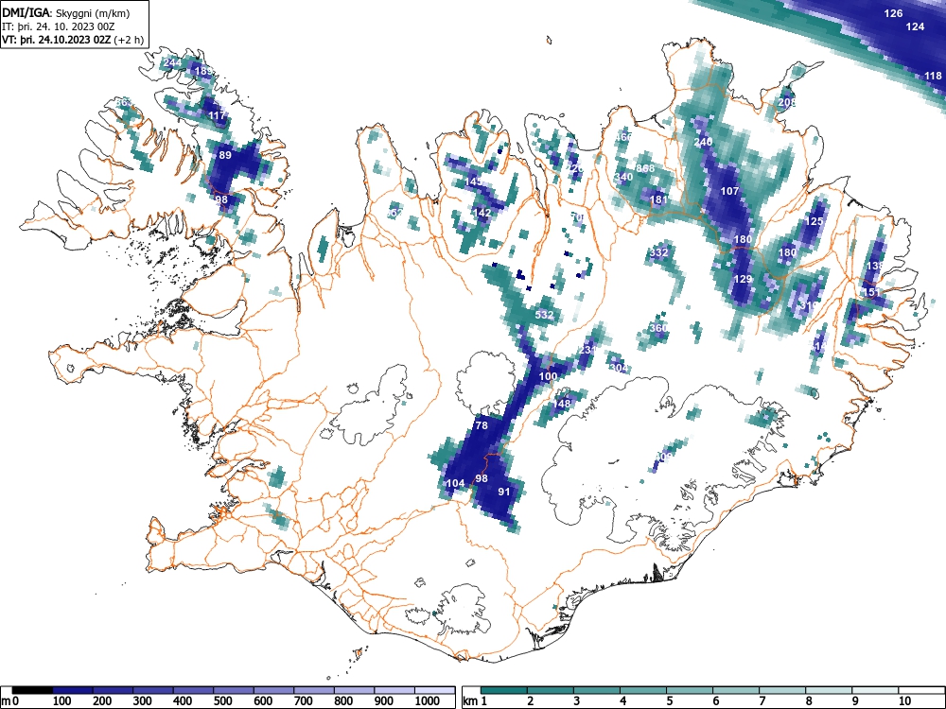Select the visibility value 304
The height and width of the screenshot is (709, 946).
620,368
